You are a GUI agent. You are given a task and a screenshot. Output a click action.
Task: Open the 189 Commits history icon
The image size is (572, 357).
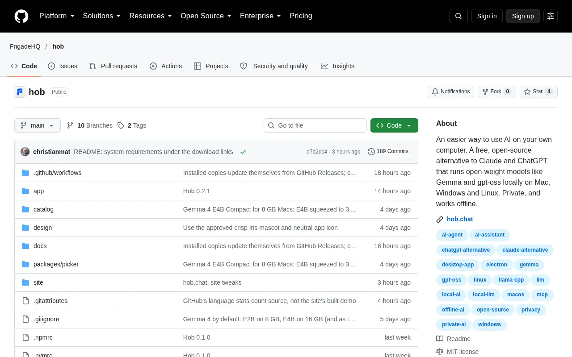click(371, 152)
